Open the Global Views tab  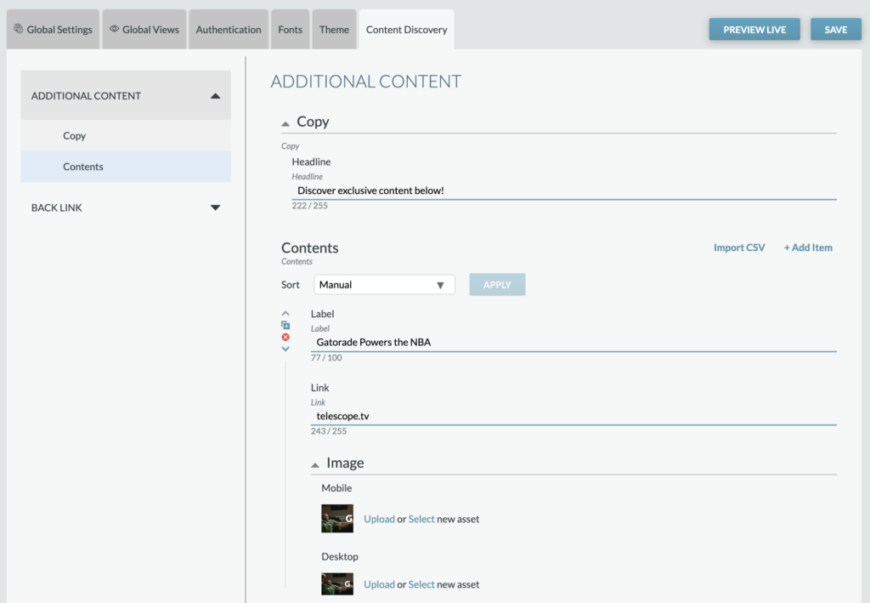tap(144, 30)
